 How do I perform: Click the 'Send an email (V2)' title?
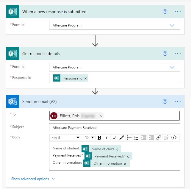coord(40,101)
